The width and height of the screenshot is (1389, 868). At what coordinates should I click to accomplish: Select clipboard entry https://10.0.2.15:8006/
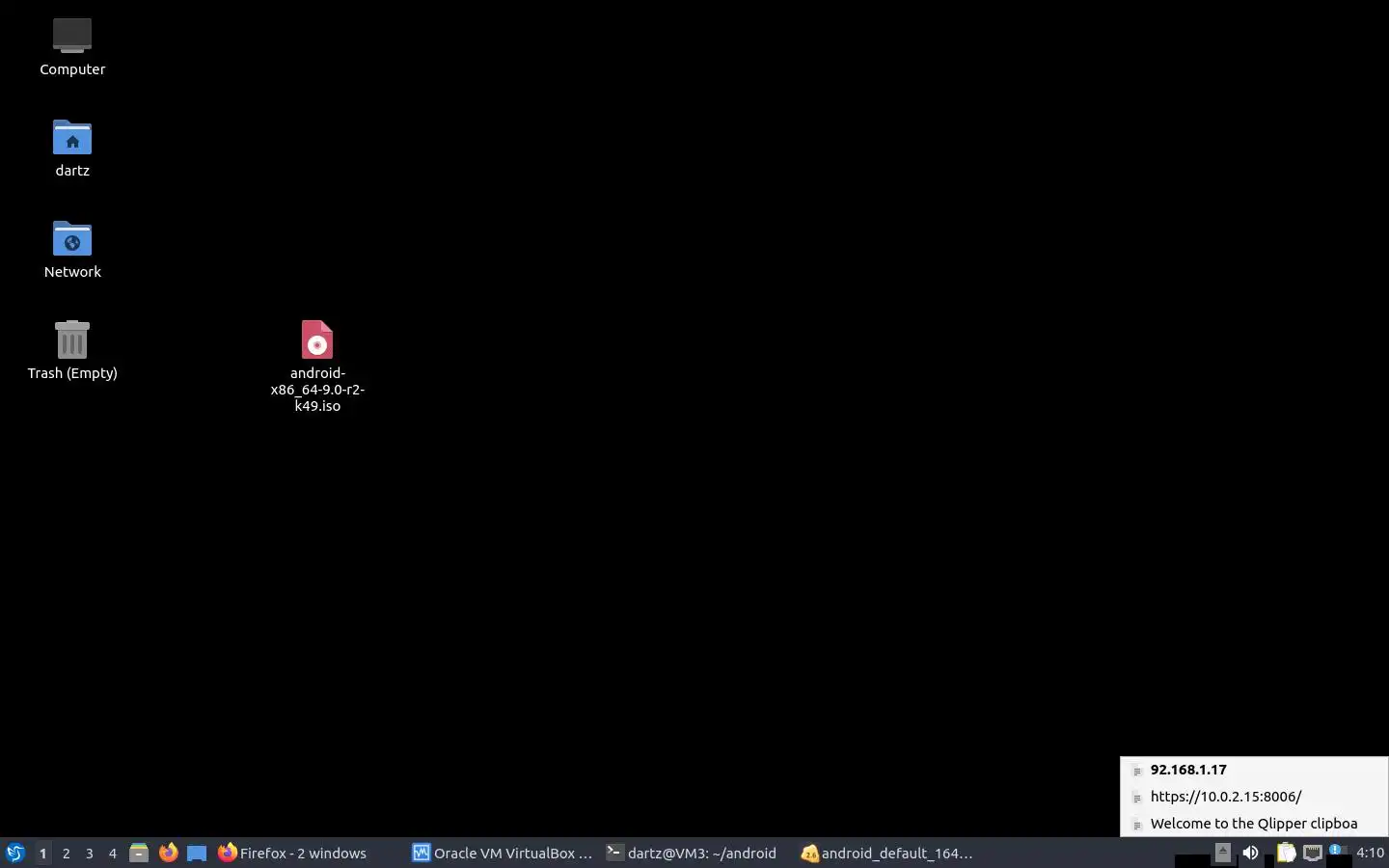tap(1254, 797)
